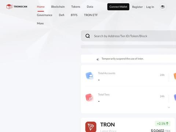Image resolution: width=176 pixels, height=132 pixels.
Task: Follow the Register link
Action: 137,7
